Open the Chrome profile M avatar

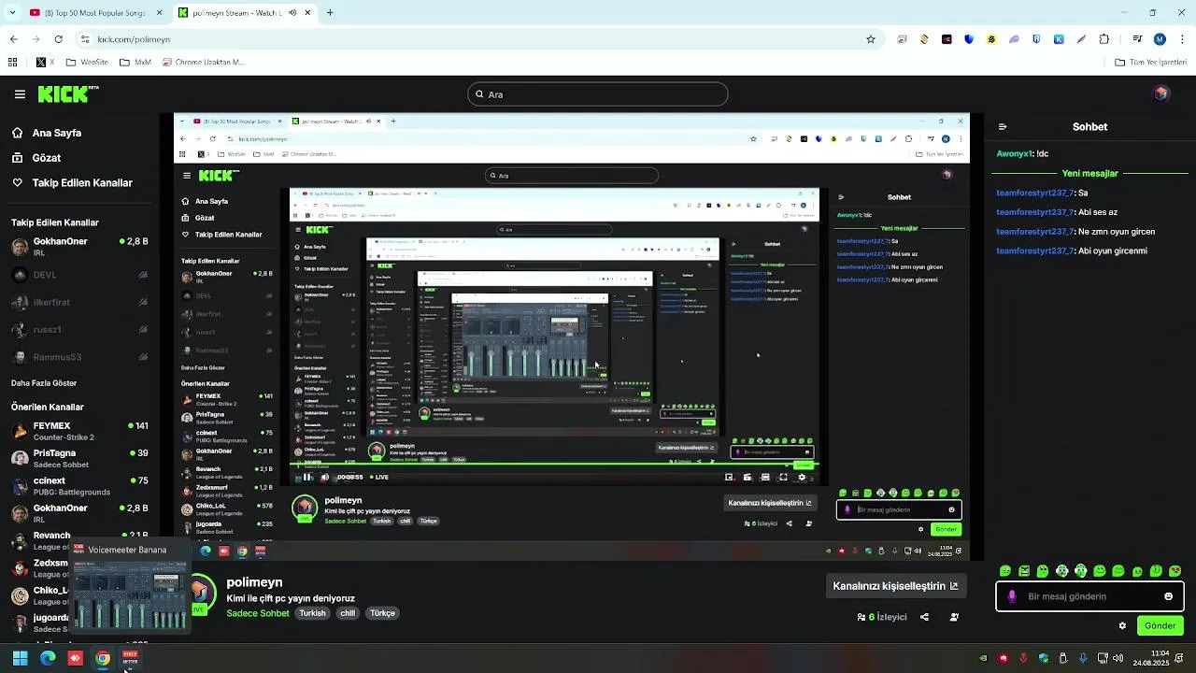(x=1160, y=39)
